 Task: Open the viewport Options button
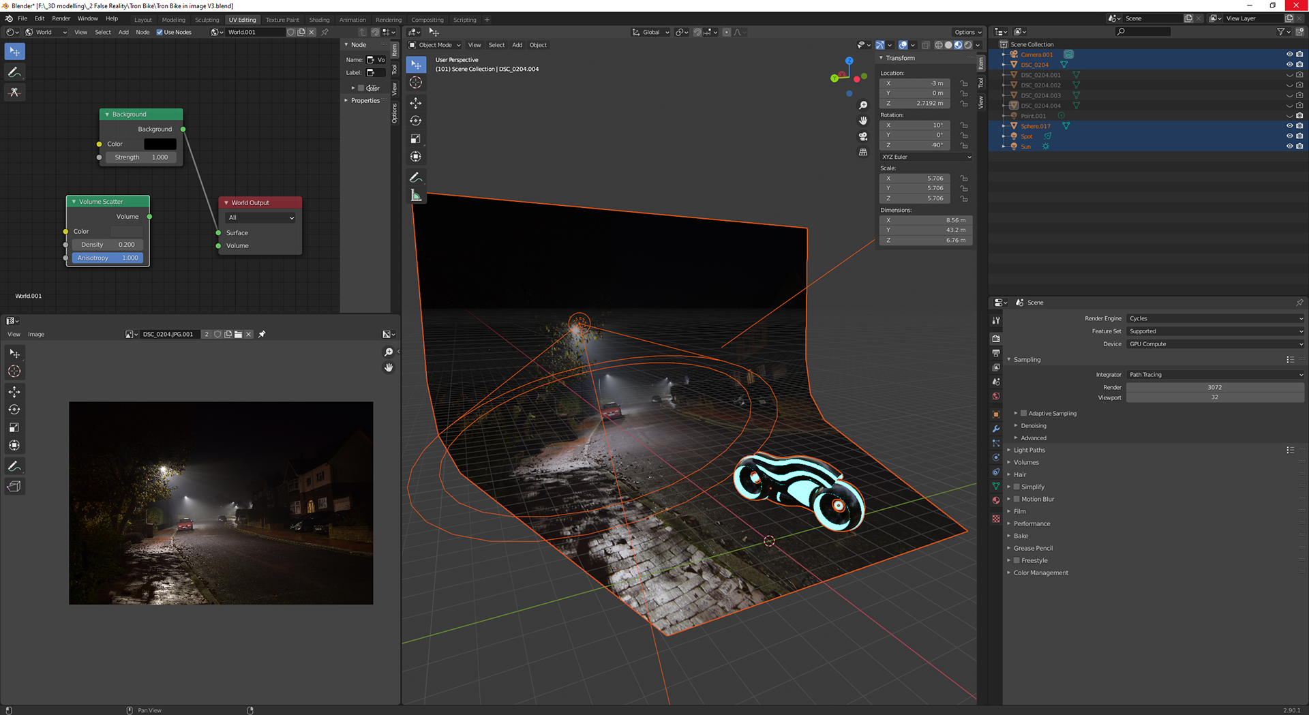(967, 32)
